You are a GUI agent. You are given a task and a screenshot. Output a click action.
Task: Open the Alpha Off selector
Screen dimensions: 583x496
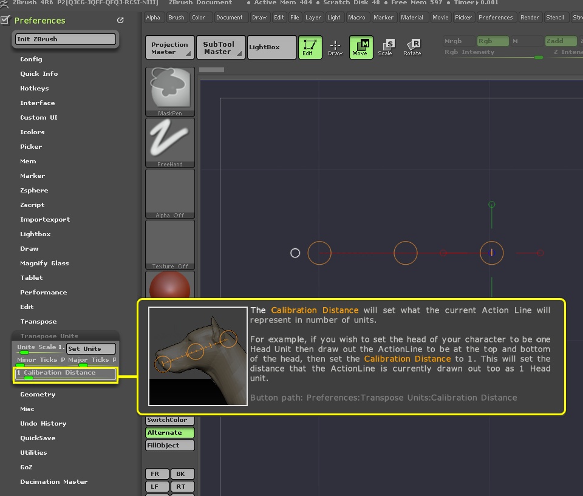coord(170,194)
